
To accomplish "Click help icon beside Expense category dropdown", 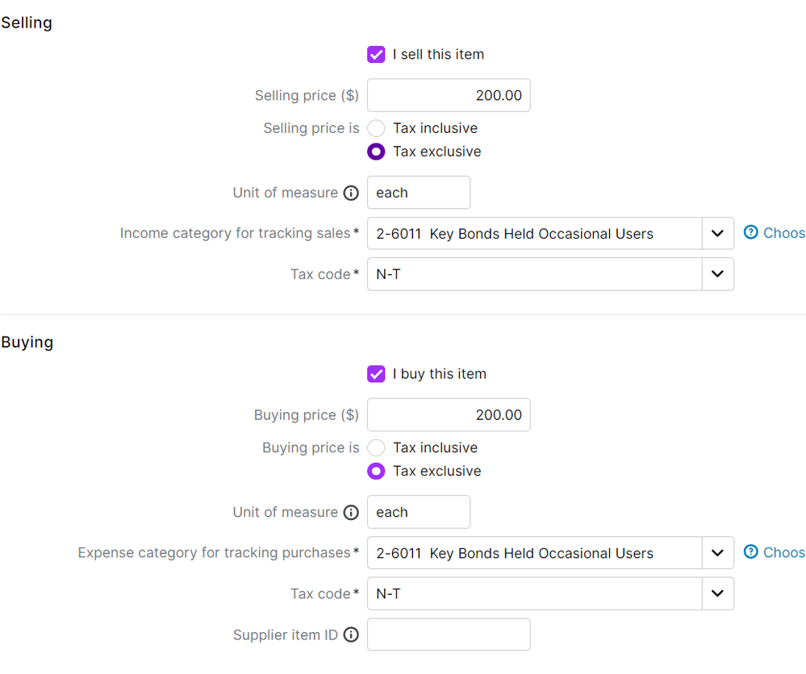I will 751,552.
